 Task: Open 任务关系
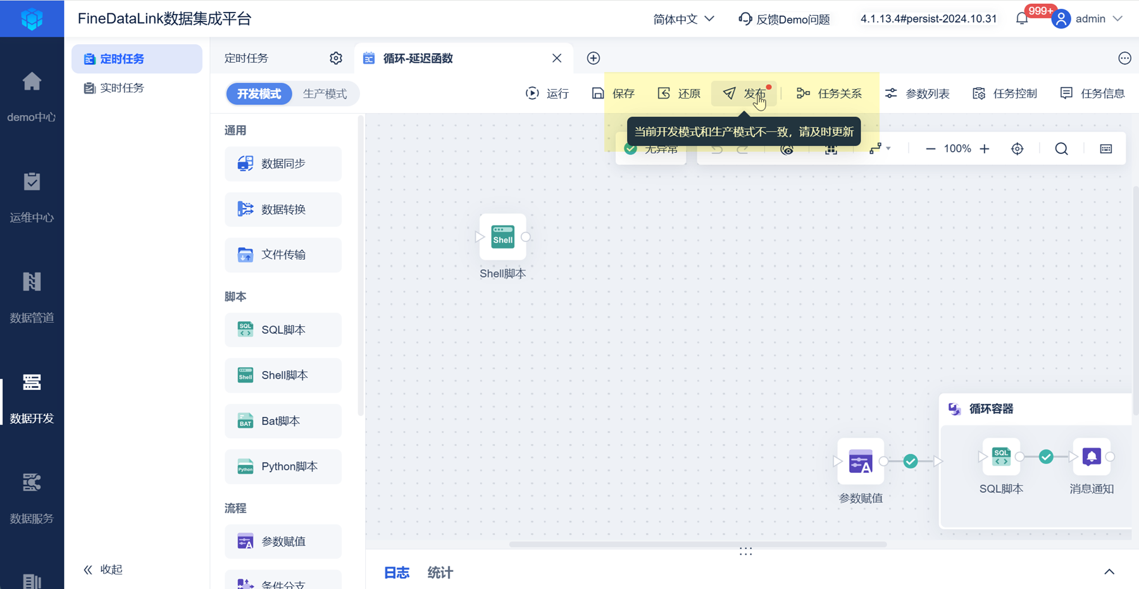(829, 94)
